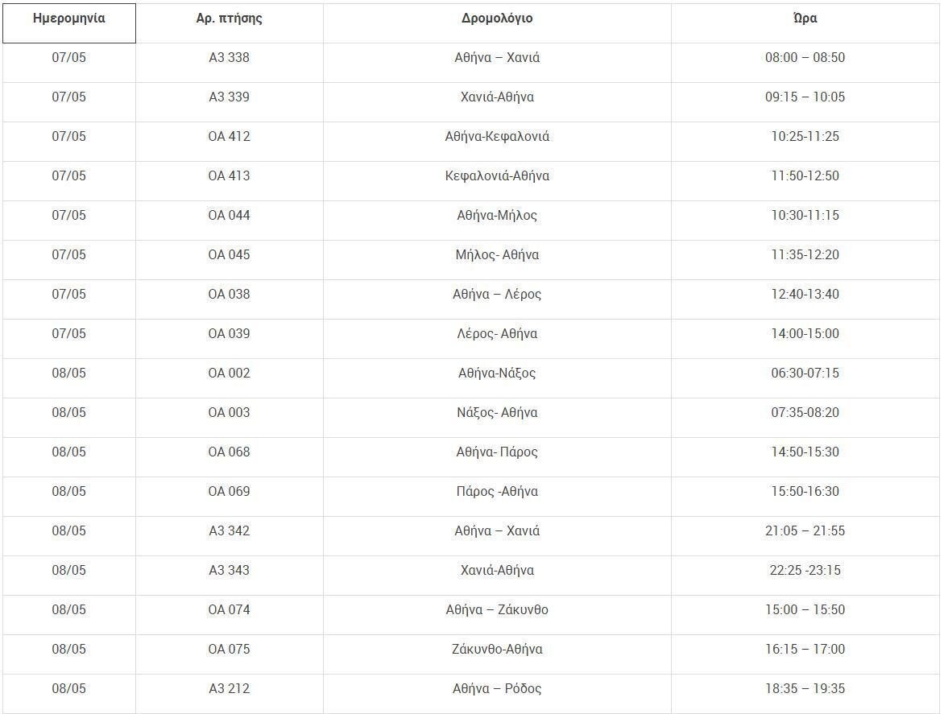Select the Αθήνα – Λέρος route cell
The image size is (944, 714).
coord(497,299)
